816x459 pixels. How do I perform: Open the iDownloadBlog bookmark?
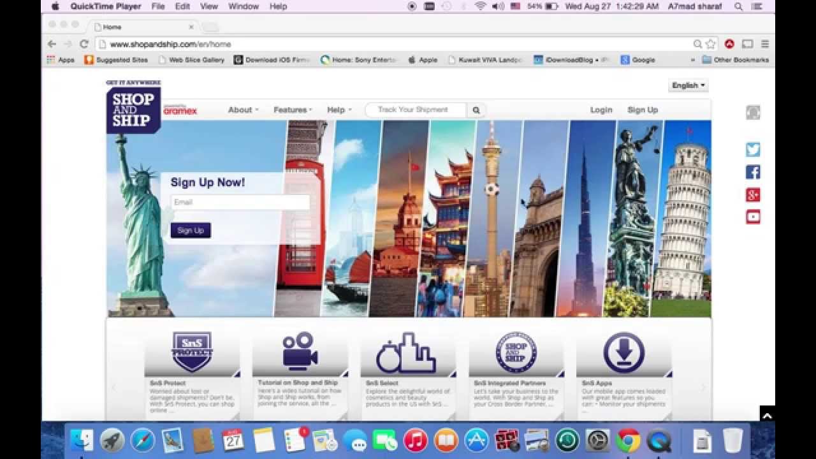(572, 60)
